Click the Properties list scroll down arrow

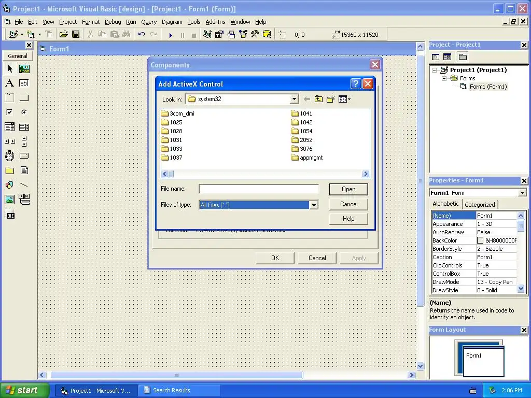(521, 289)
